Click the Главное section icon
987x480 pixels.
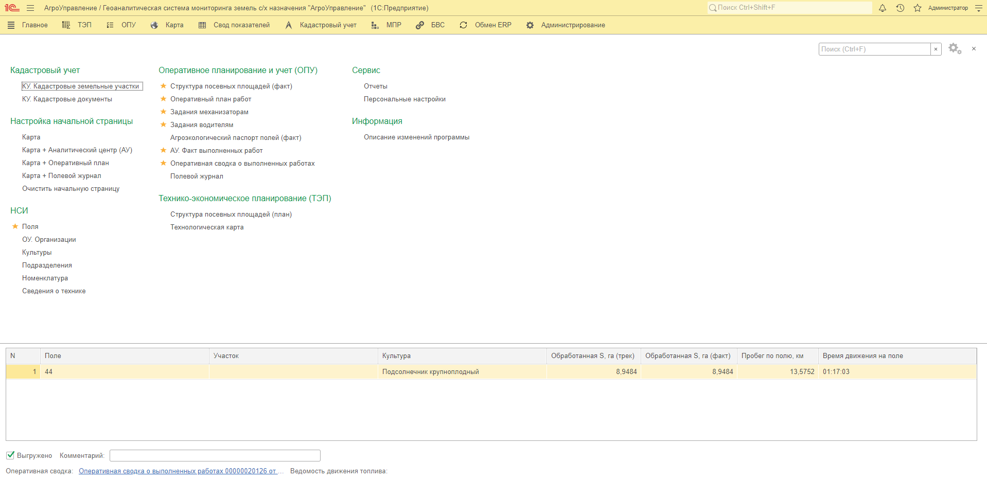point(11,25)
